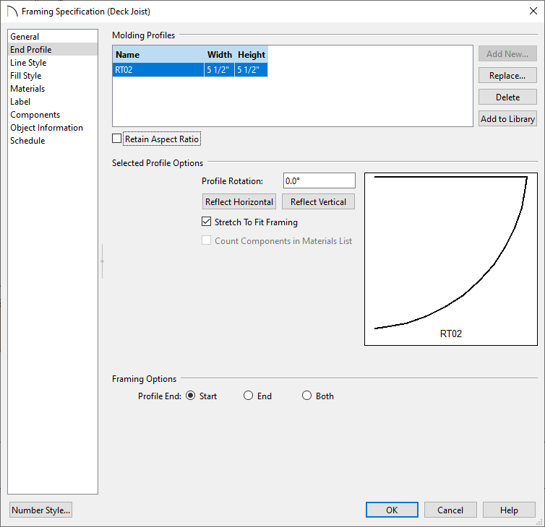This screenshot has height=527, width=545.
Task: Click the Name column header
Action: [x=158, y=55]
